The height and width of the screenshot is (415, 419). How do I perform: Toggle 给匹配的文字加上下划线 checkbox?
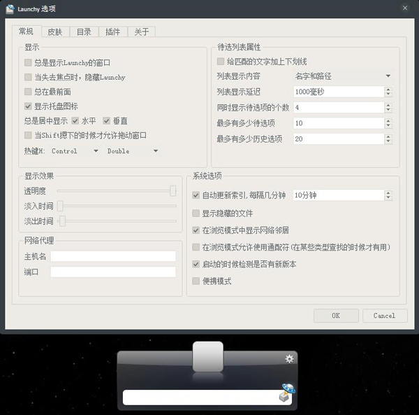(x=221, y=62)
